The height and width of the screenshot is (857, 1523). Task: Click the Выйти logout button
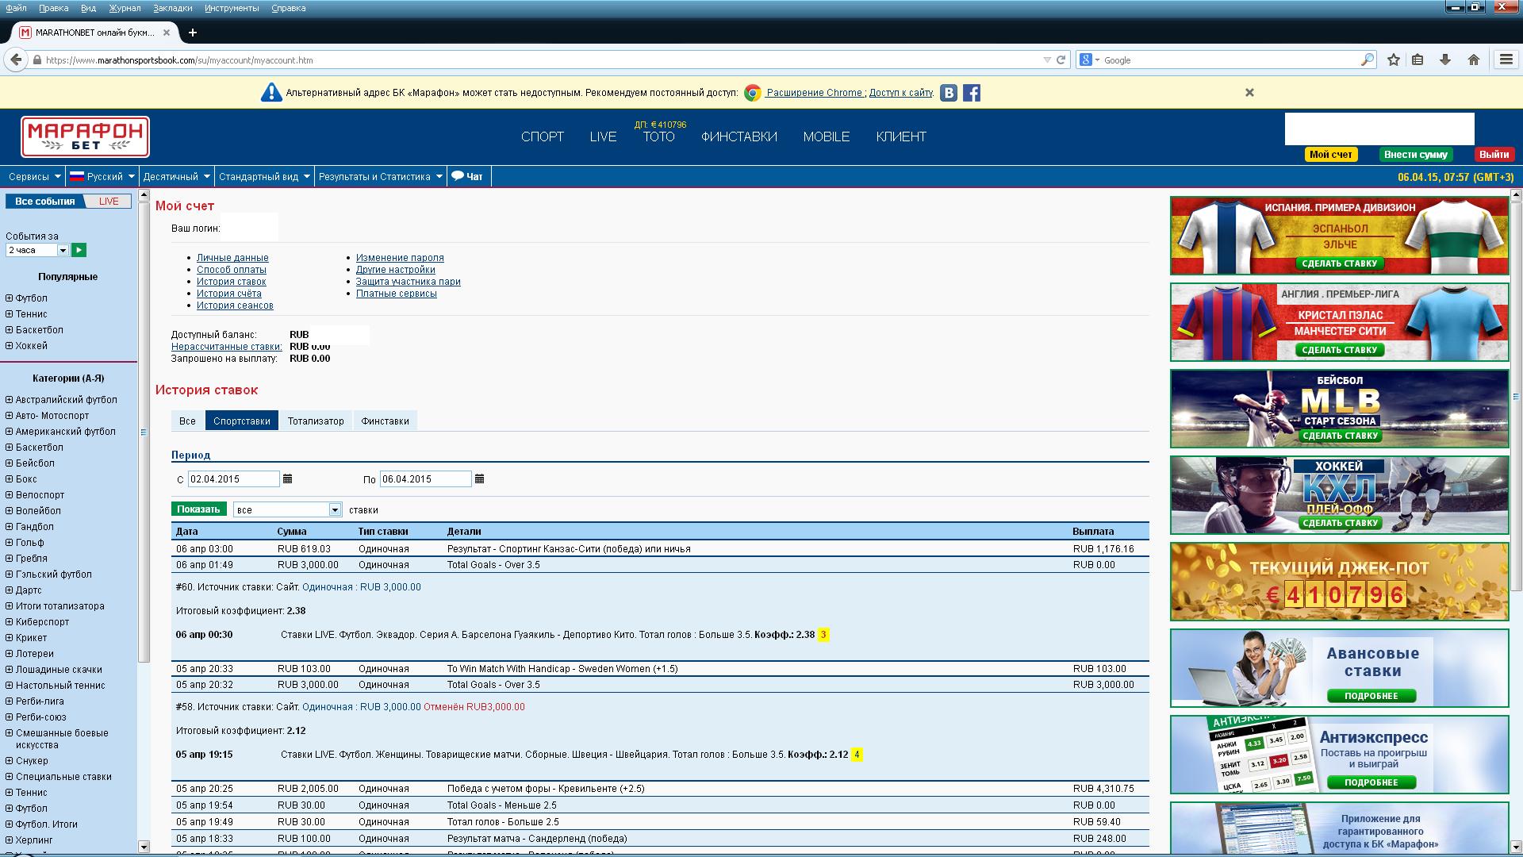point(1494,155)
